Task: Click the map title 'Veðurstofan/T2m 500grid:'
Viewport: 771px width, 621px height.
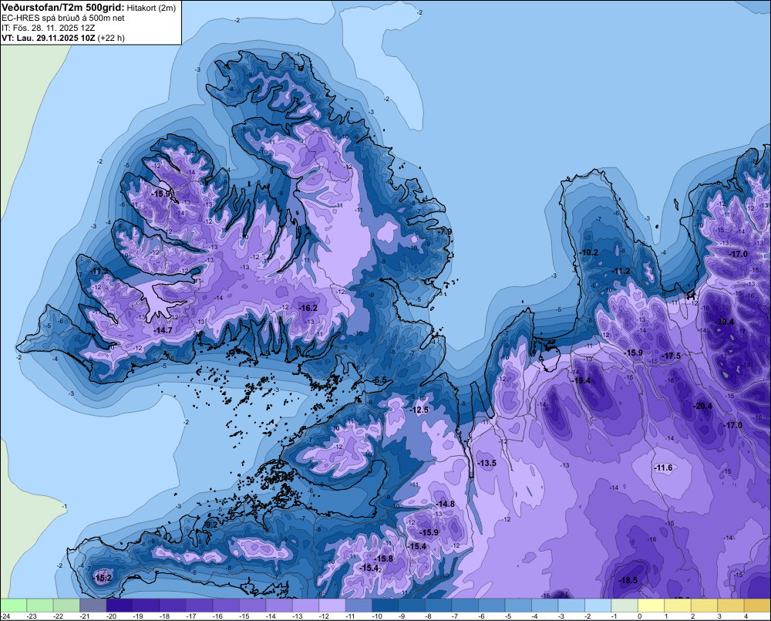Action: click(x=62, y=8)
